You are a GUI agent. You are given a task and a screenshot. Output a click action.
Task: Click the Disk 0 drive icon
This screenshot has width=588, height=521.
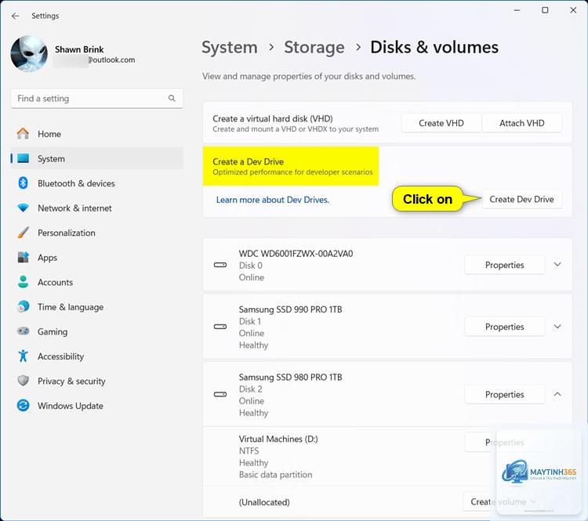(x=220, y=265)
